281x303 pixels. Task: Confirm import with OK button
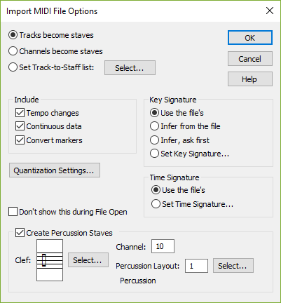(x=250, y=38)
